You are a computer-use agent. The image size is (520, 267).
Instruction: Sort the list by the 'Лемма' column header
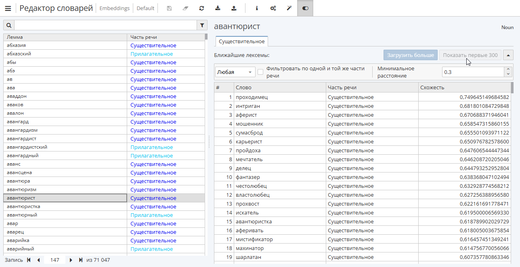click(x=65, y=37)
